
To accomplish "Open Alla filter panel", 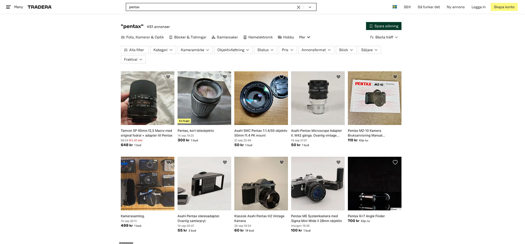I will point(134,50).
